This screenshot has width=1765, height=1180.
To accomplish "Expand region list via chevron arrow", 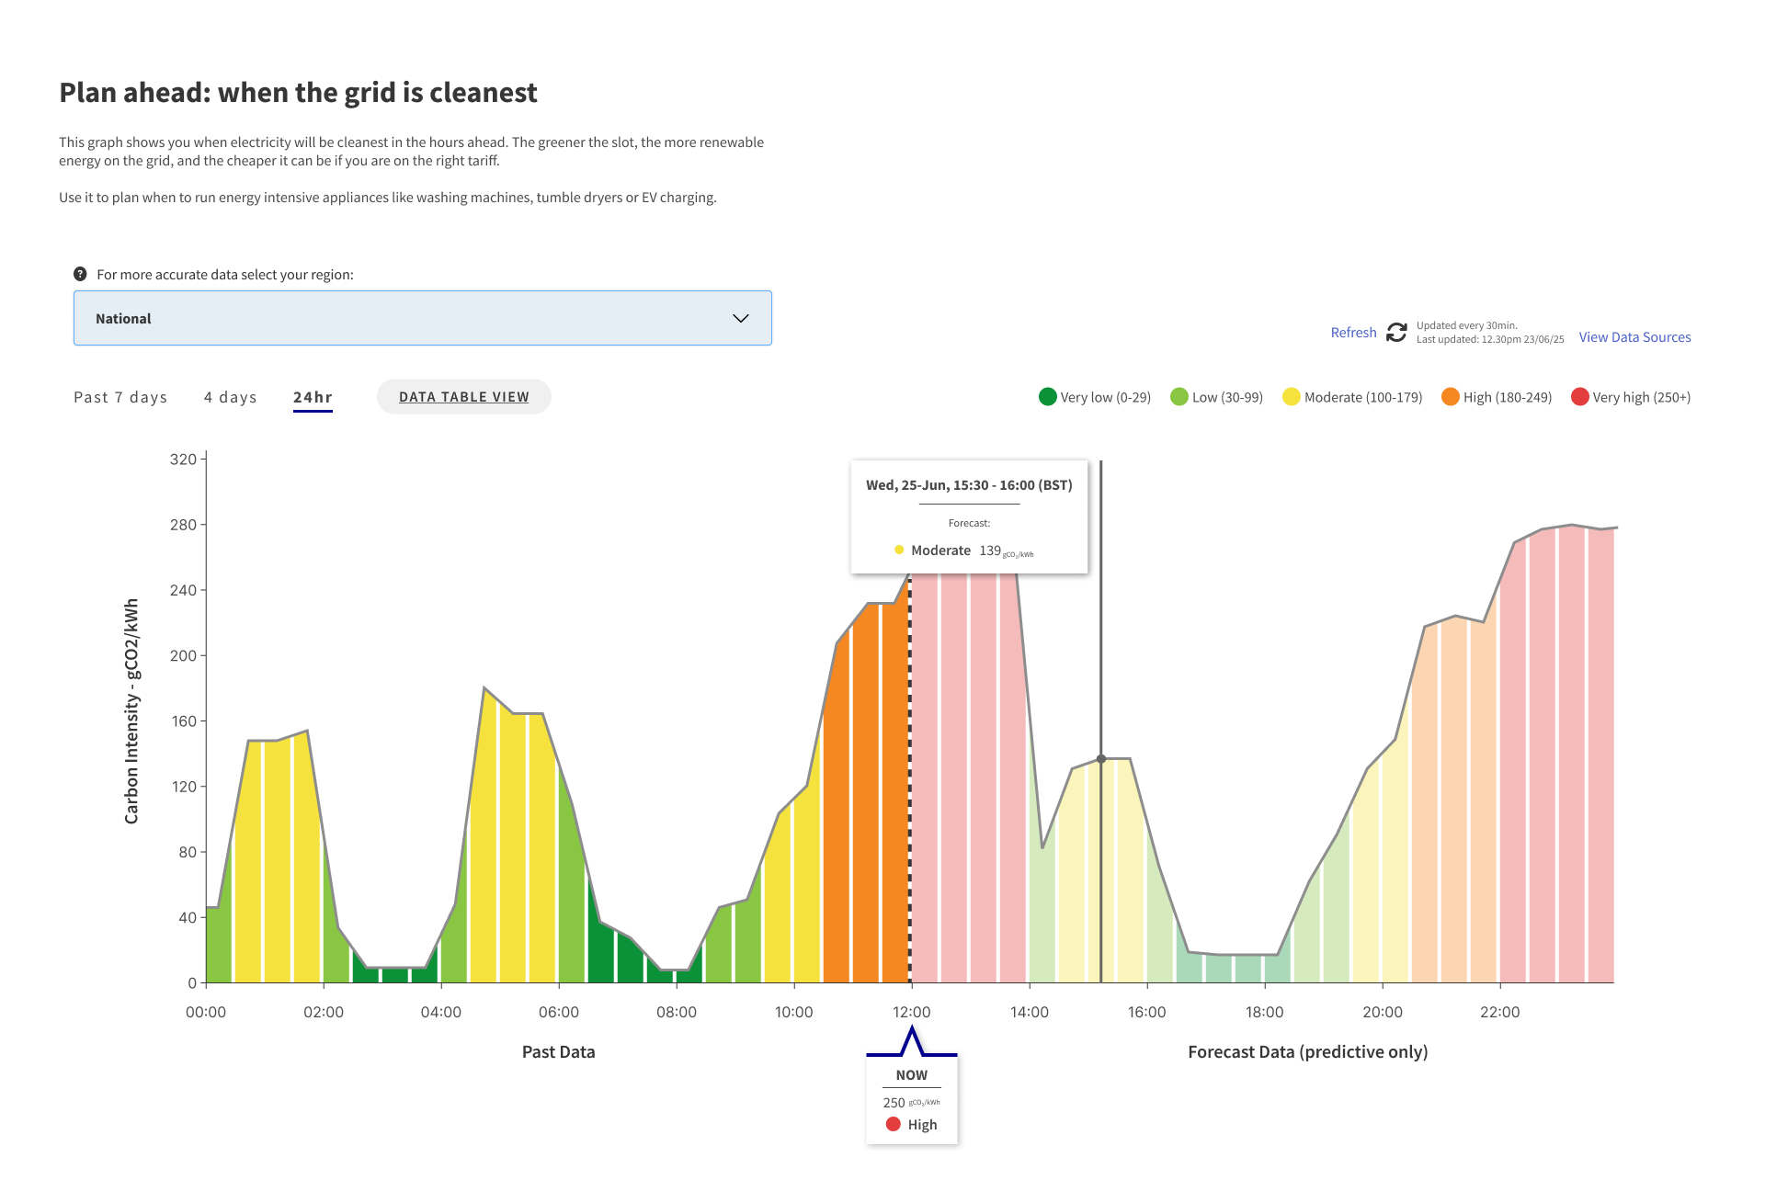I will tap(740, 318).
